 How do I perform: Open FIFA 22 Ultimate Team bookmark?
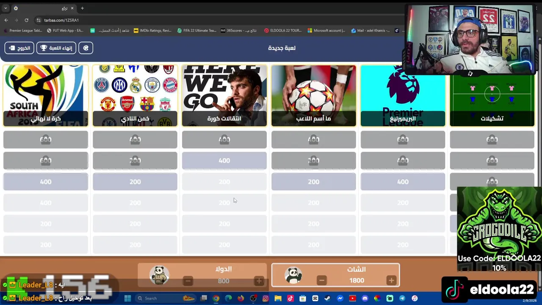click(x=197, y=30)
